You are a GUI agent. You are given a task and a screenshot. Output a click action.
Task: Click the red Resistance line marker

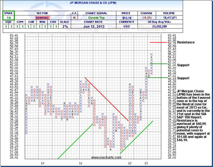[158, 42]
